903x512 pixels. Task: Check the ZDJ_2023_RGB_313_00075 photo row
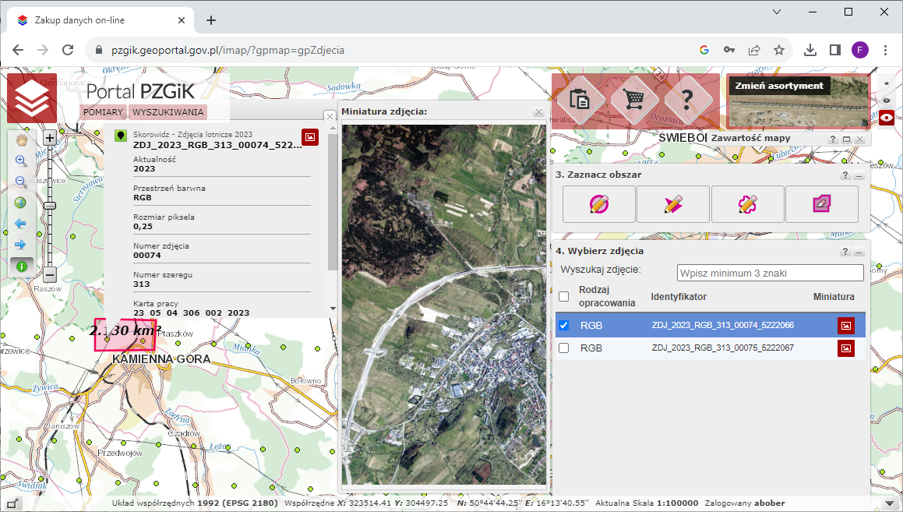(x=564, y=348)
